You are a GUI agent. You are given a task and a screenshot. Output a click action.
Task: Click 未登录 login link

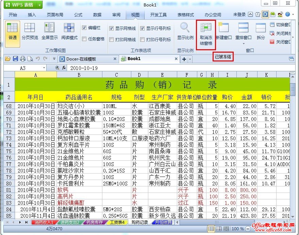(239, 15)
